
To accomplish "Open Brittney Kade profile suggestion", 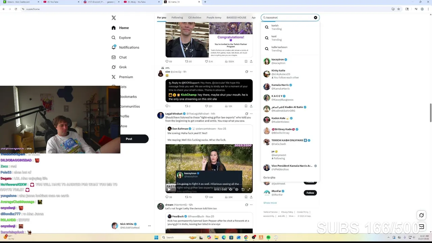I will click(290, 131).
